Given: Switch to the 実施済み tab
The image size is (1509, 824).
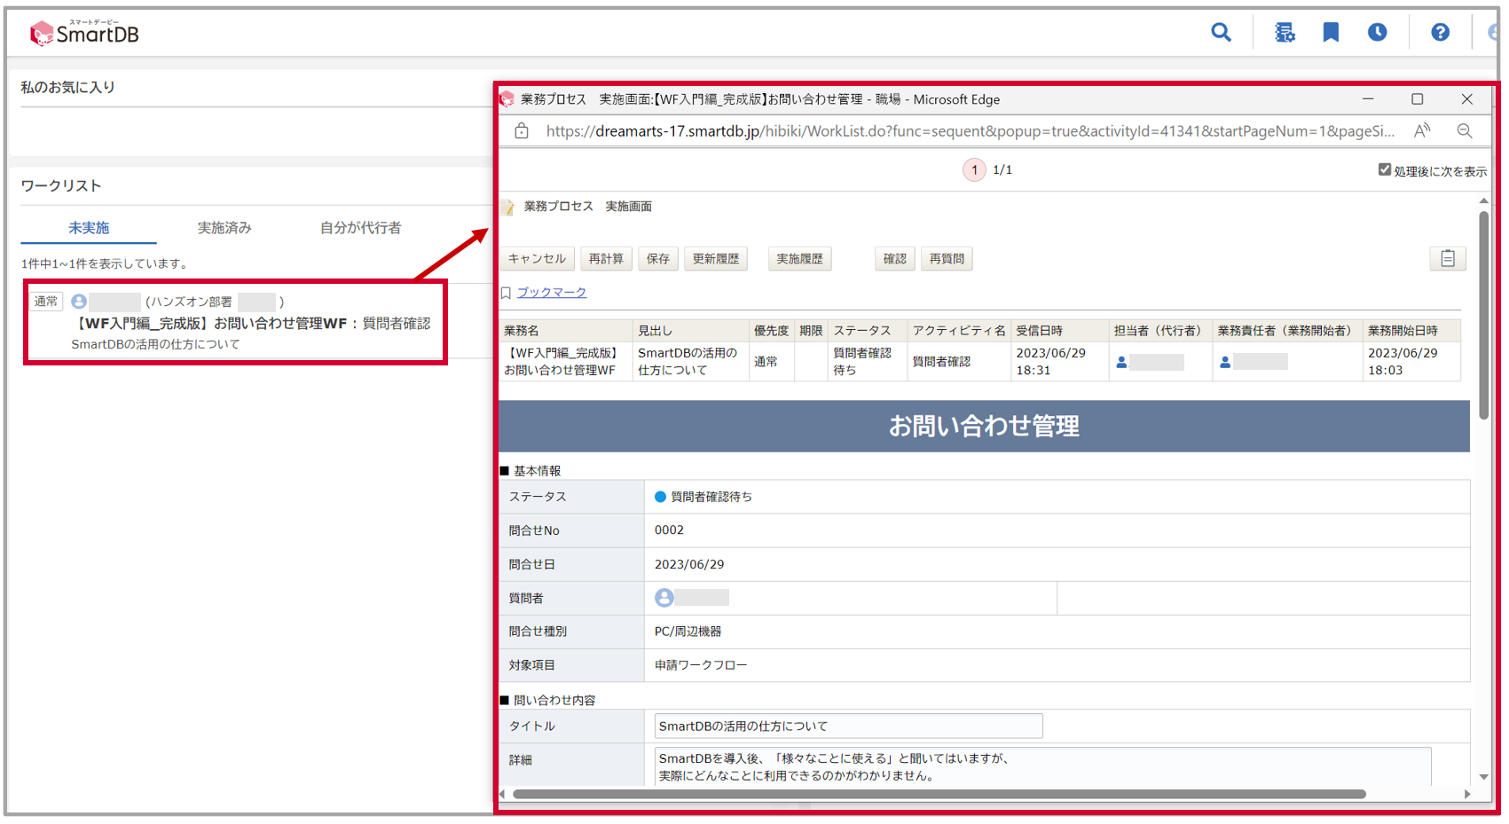Looking at the screenshot, I should pyautogui.click(x=224, y=228).
